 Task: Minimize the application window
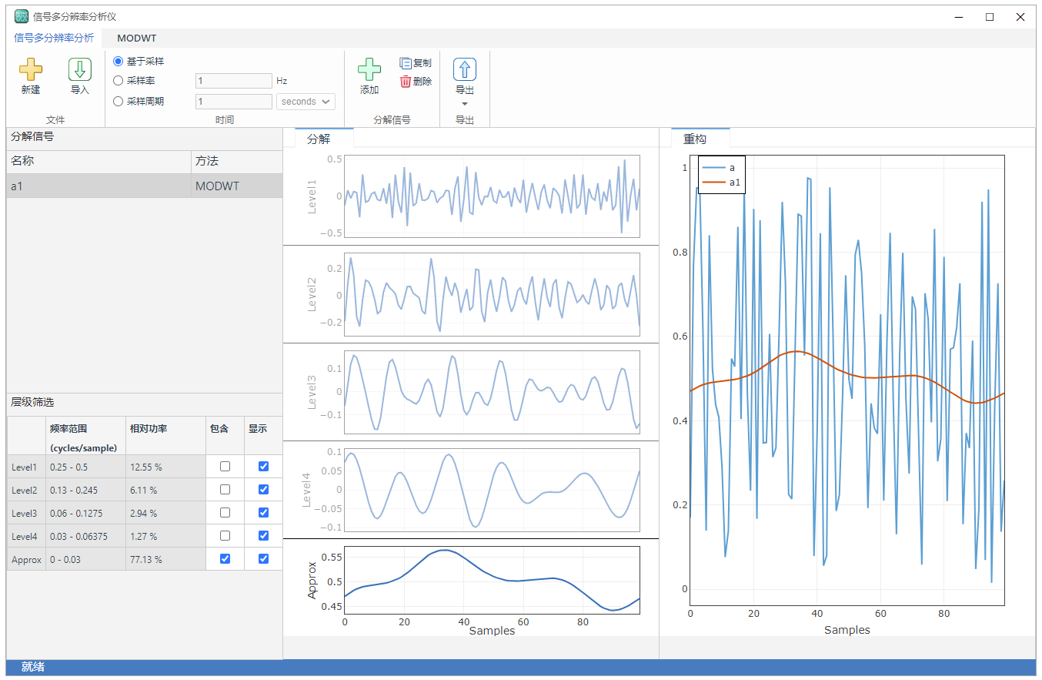click(x=959, y=17)
